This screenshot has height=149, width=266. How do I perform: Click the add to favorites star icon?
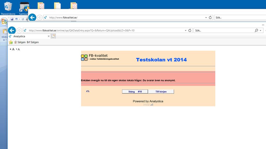pyautogui.click(x=11, y=42)
